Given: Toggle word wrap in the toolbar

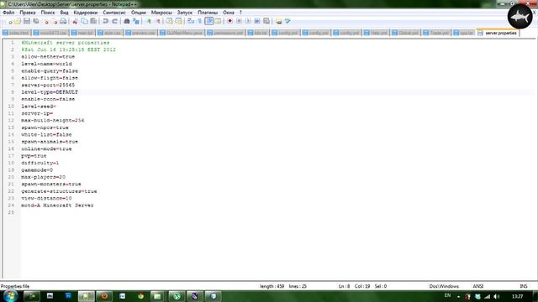Looking at the screenshot, I should [191, 21].
